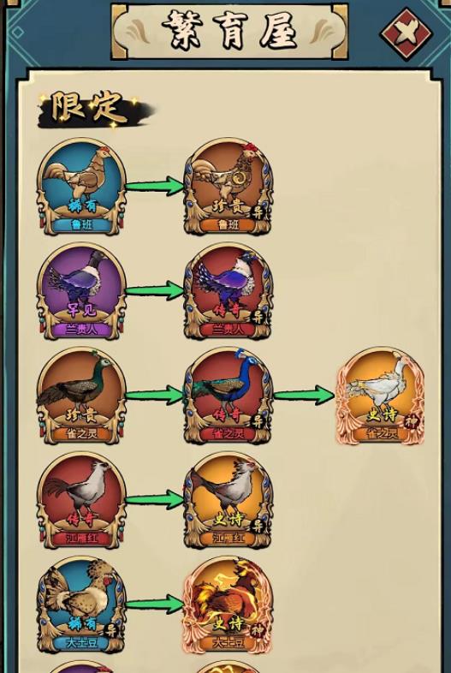Select the red 传奇 河雁红 rooster badge
The height and width of the screenshot is (673, 451).
coord(81,500)
